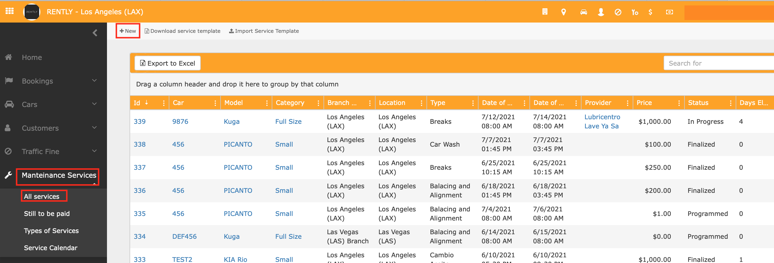Click the $250.00 price cell
774x263 pixels.
pos(658,167)
